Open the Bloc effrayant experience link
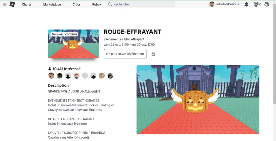This screenshot has width=276, height=141. point(134,39)
